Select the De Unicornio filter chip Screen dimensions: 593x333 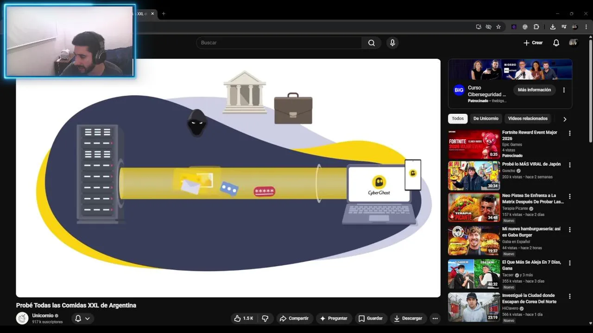pyautogui.click(x=486, y=118)
